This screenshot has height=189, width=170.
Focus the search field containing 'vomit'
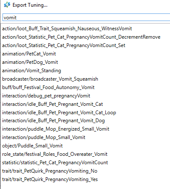(x=86, y=18)
